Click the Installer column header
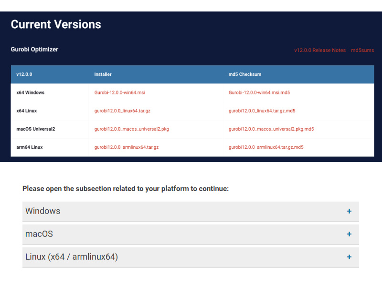 click(x=103, y=74)
